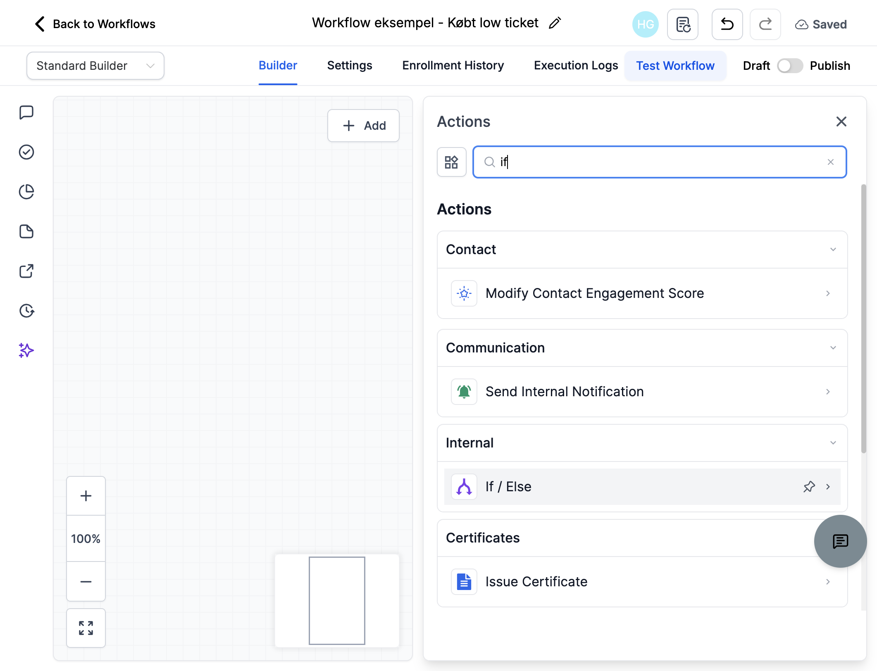Switch to the Settings tab

point(350,66)
